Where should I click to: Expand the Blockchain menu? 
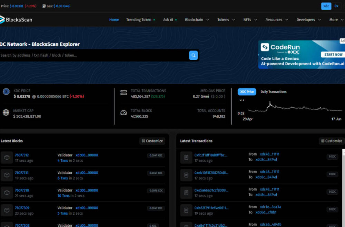(197, 20)
